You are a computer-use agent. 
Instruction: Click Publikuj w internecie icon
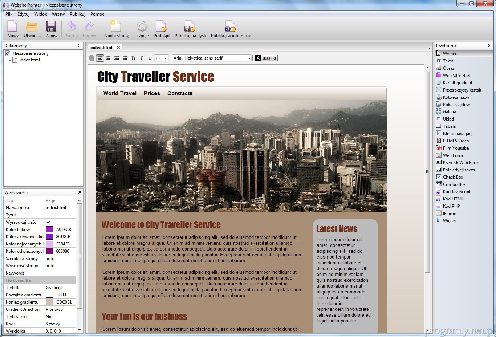(231, 27)
